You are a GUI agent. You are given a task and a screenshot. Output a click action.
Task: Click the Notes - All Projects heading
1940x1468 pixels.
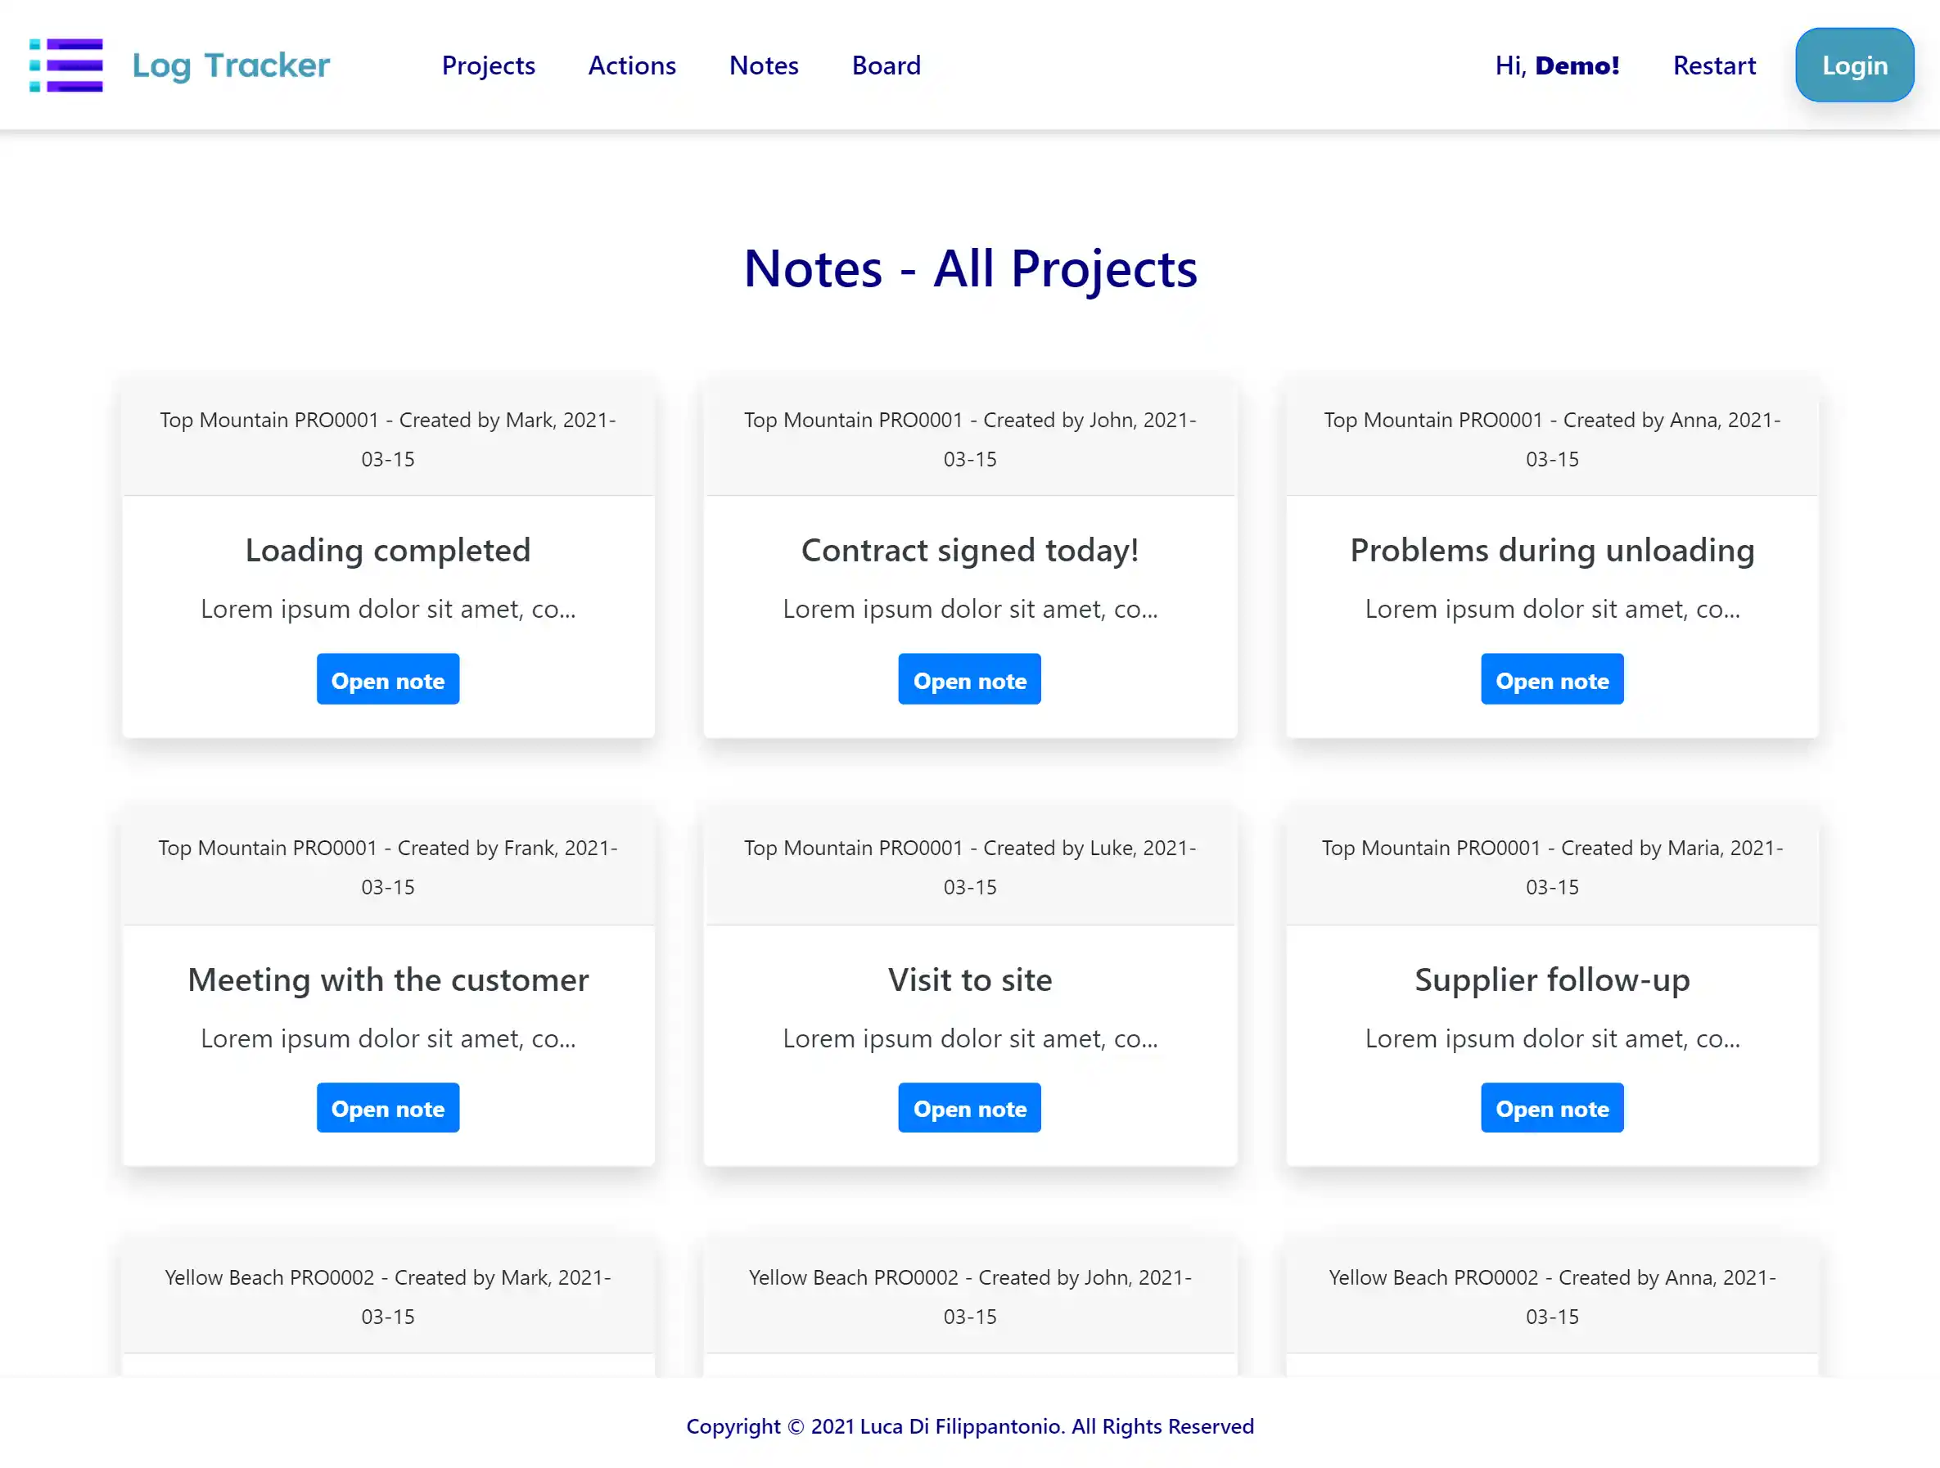[970, 268]
